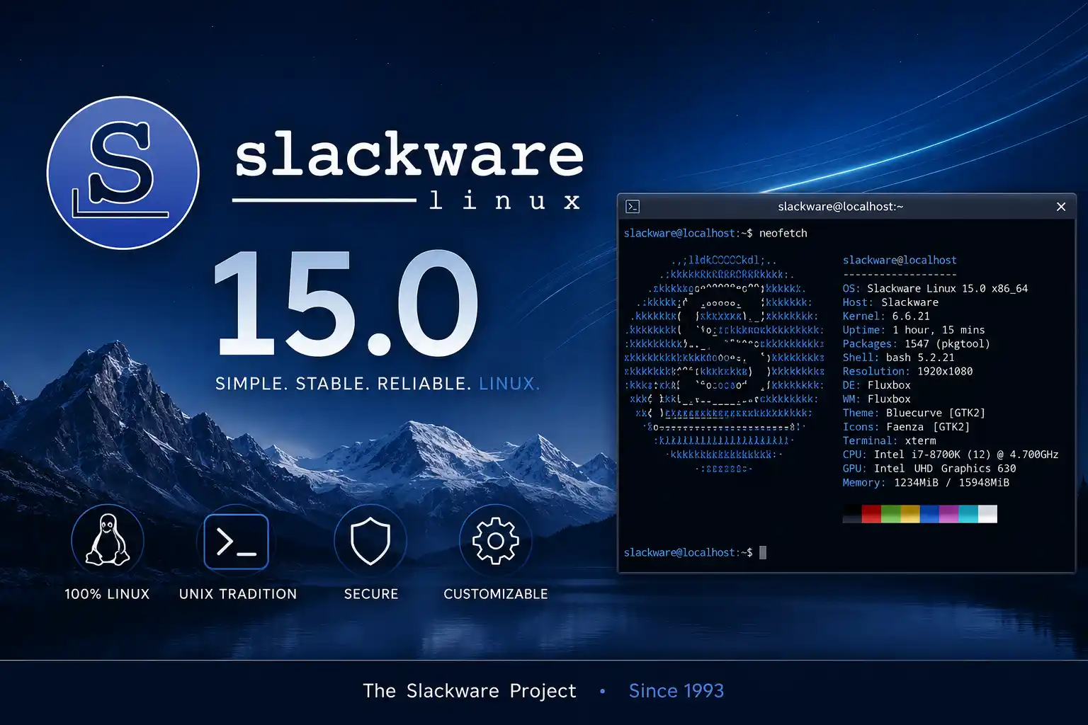This screenshot has height=725, width=1088.
Task: Click the 'Memory: 1234MiB / 15948MiB' line
Action: click(926, 482)
